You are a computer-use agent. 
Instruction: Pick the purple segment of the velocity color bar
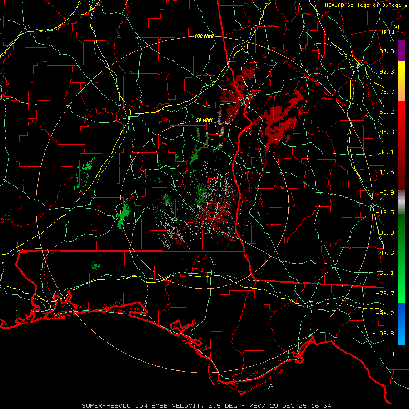pos(401,50)
